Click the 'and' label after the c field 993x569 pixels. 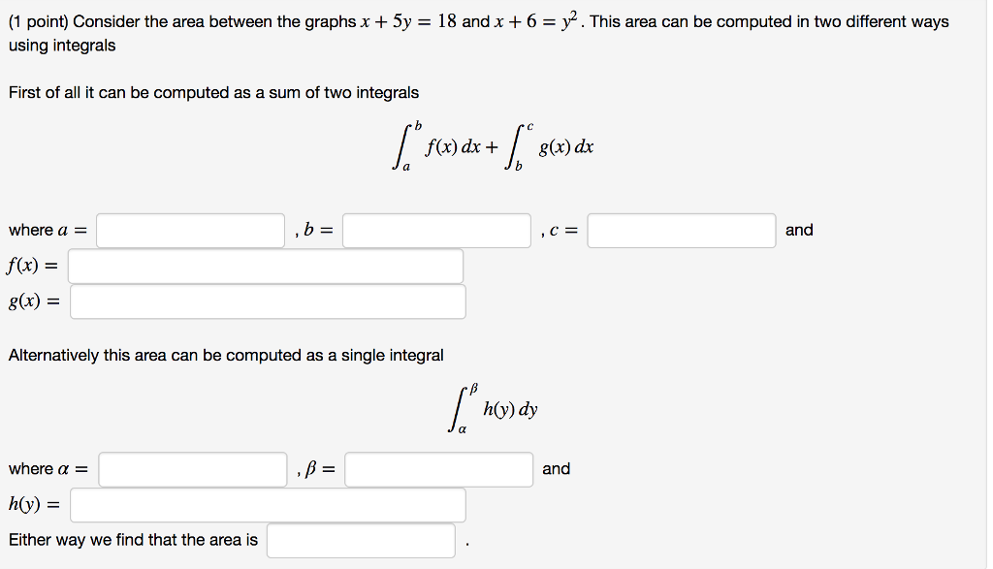[x=798, y=230]
